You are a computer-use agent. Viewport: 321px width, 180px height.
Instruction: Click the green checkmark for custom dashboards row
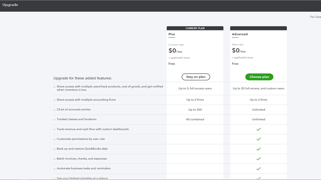click(x=258, y=129)
